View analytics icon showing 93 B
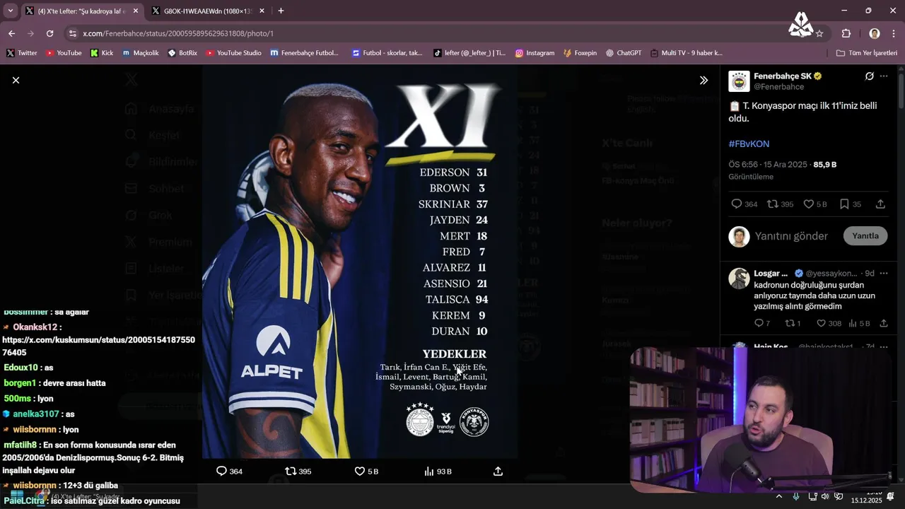Viewport: 905px width, 509px height. click(428, 472)
